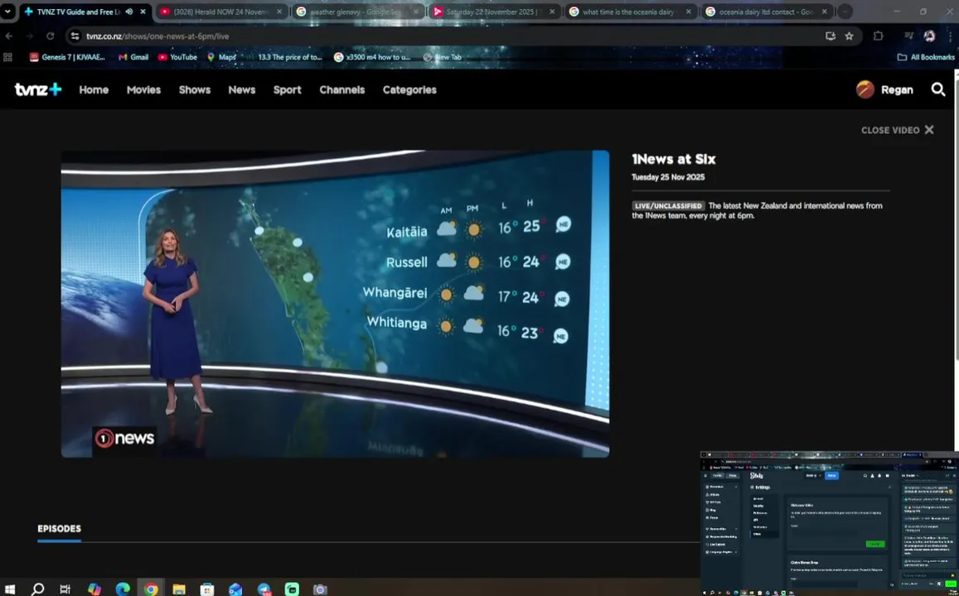Select the Episodes tab
959x596 pixels.
(60, 529)
